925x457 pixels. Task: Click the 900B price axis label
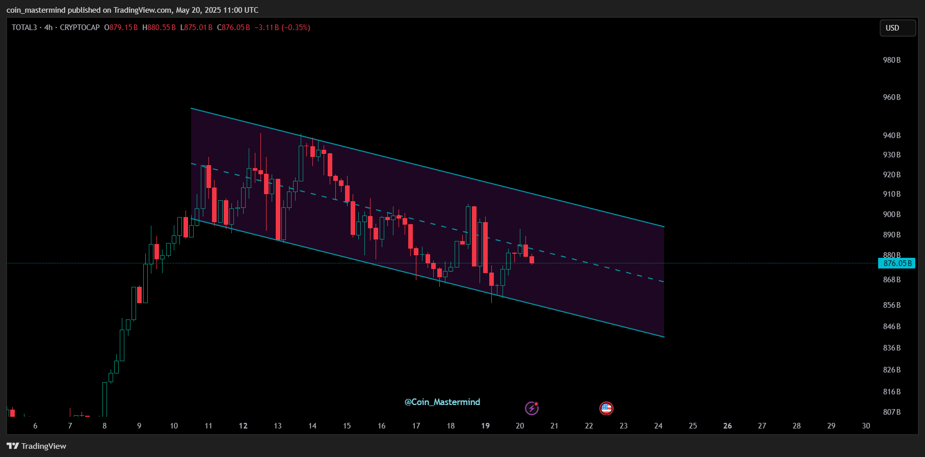pyautogui.click(x=892, y=214)
